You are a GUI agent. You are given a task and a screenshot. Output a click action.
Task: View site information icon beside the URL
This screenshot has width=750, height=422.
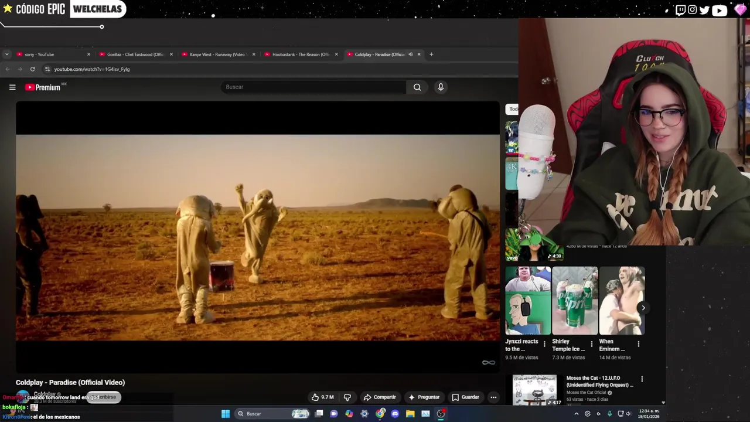coord(47,69)
